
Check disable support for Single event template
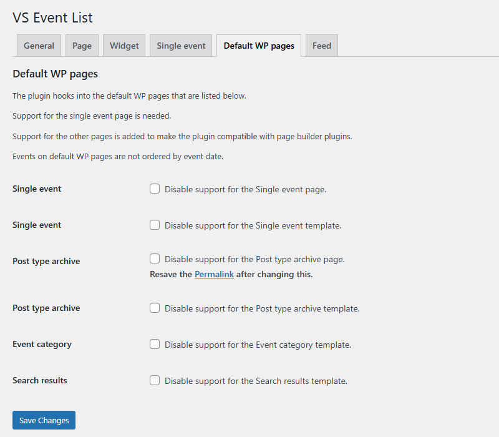(154, 225)
